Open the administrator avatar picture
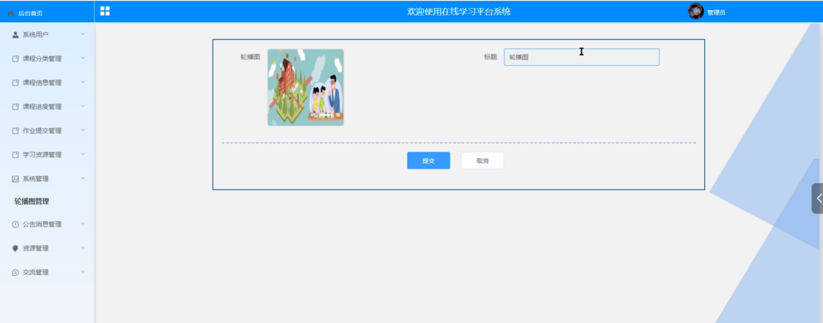 696,11
